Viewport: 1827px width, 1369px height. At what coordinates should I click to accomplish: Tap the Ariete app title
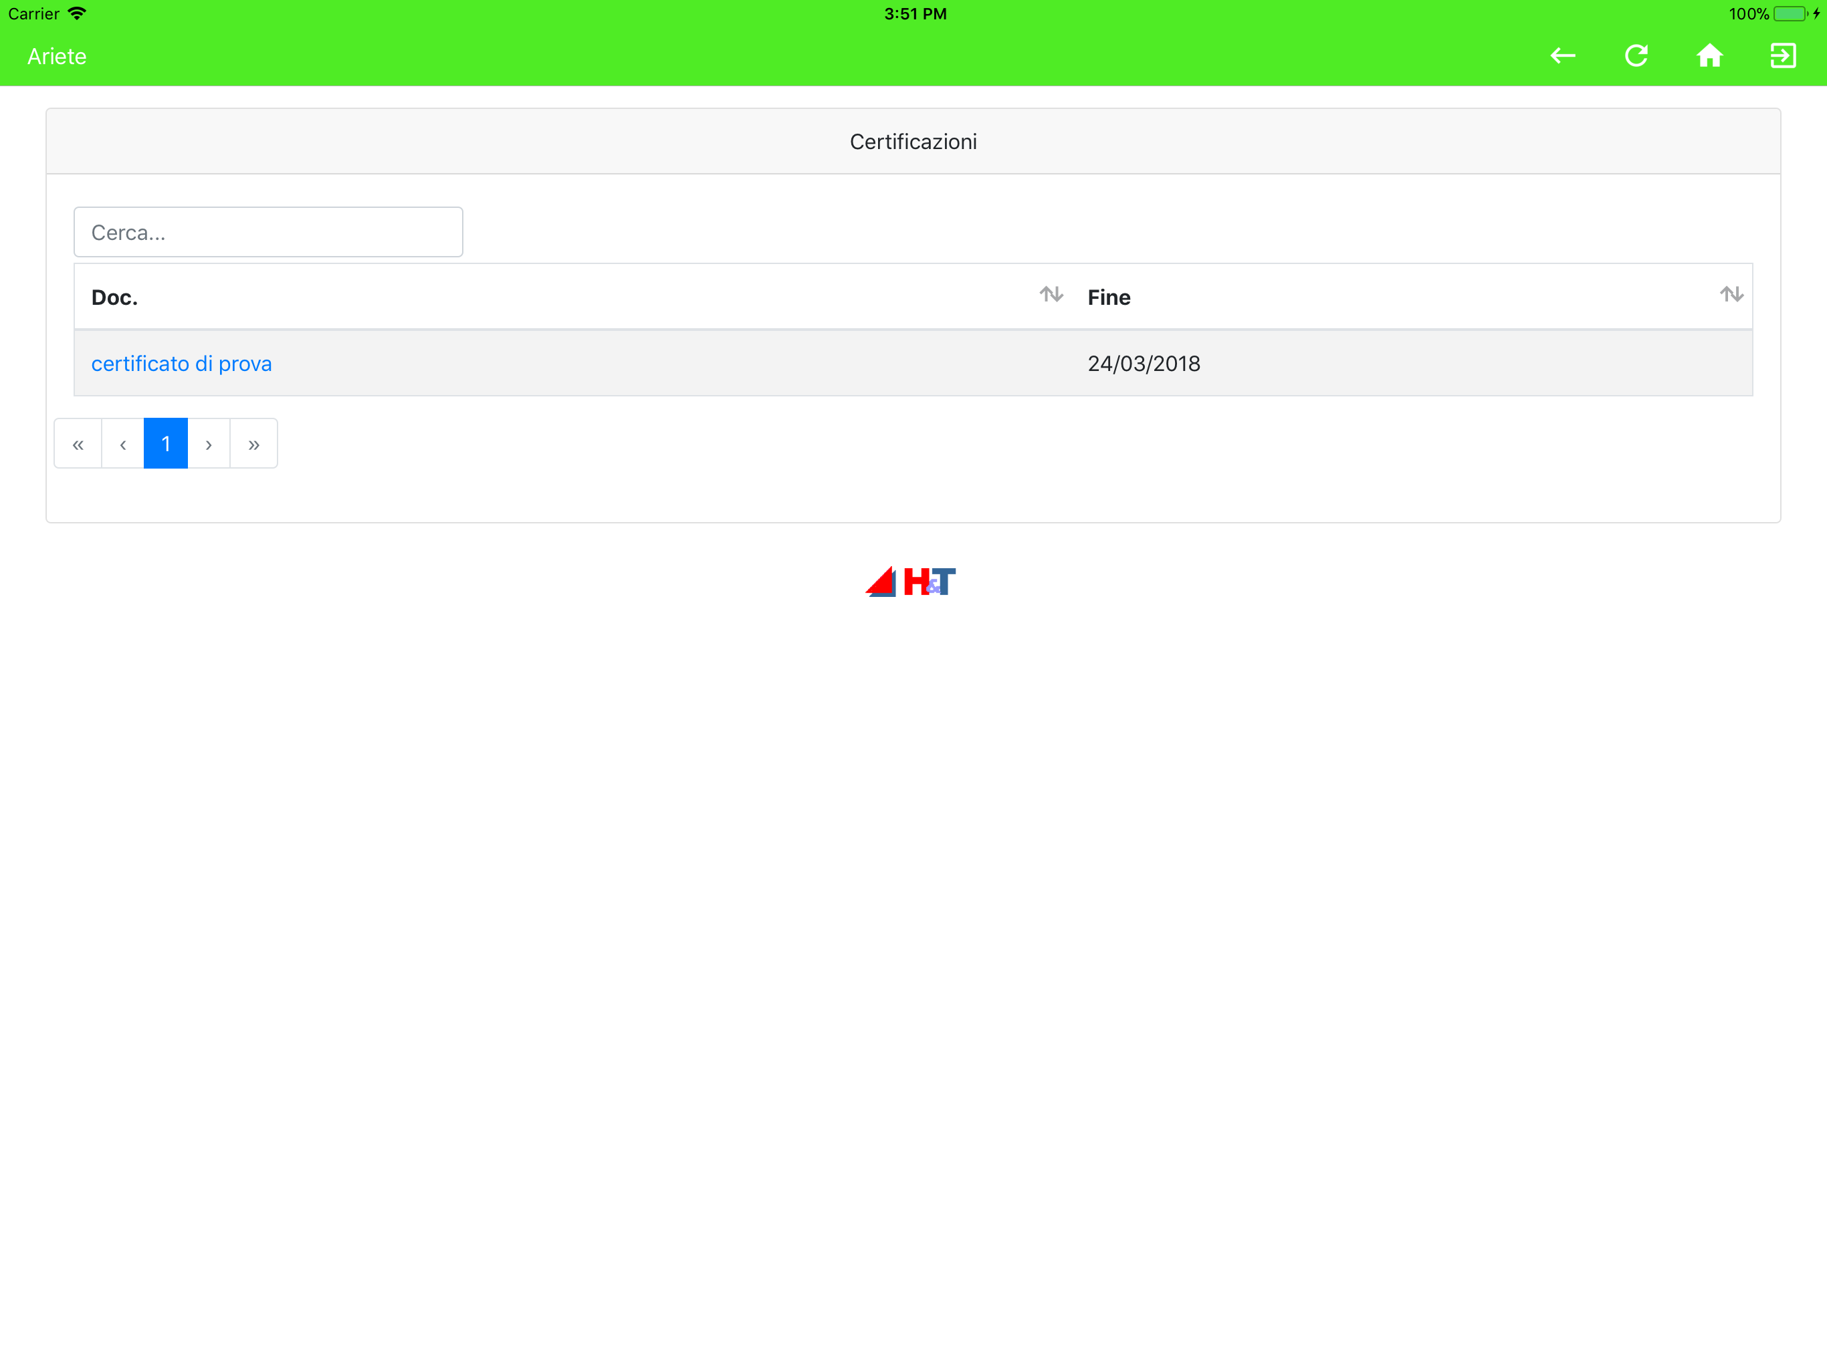pyautogui.click(x=56, y=56)
